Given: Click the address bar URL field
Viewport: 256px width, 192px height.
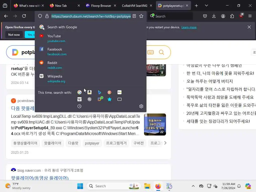Looking at the screenshot, I should coord(91,16).
